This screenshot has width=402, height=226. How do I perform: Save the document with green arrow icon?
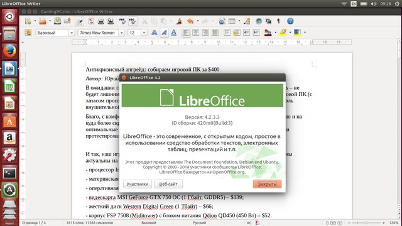point(57,21)
